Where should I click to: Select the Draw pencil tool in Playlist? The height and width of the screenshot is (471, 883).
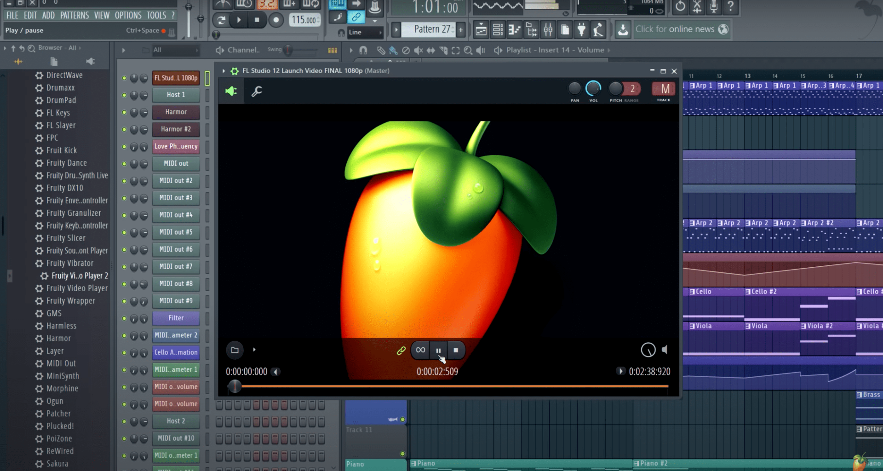coord(381,50)
